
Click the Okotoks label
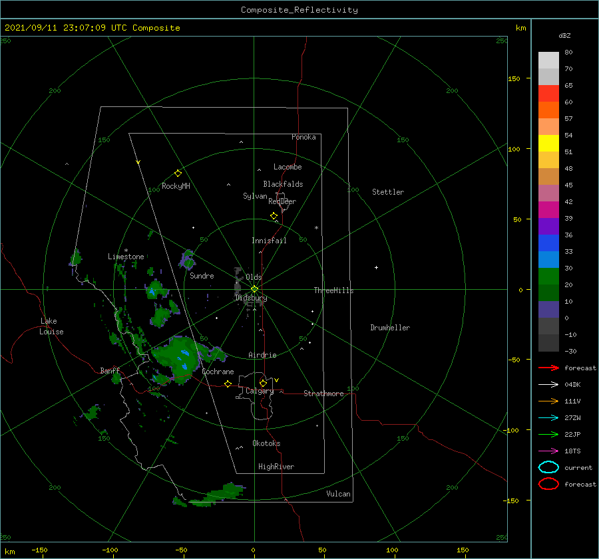point(266,443)
